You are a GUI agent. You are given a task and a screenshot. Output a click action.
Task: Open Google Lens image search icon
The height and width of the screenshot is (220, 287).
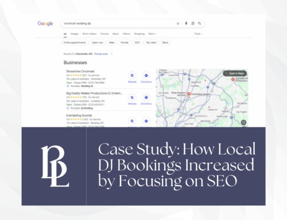pos(193,24)
